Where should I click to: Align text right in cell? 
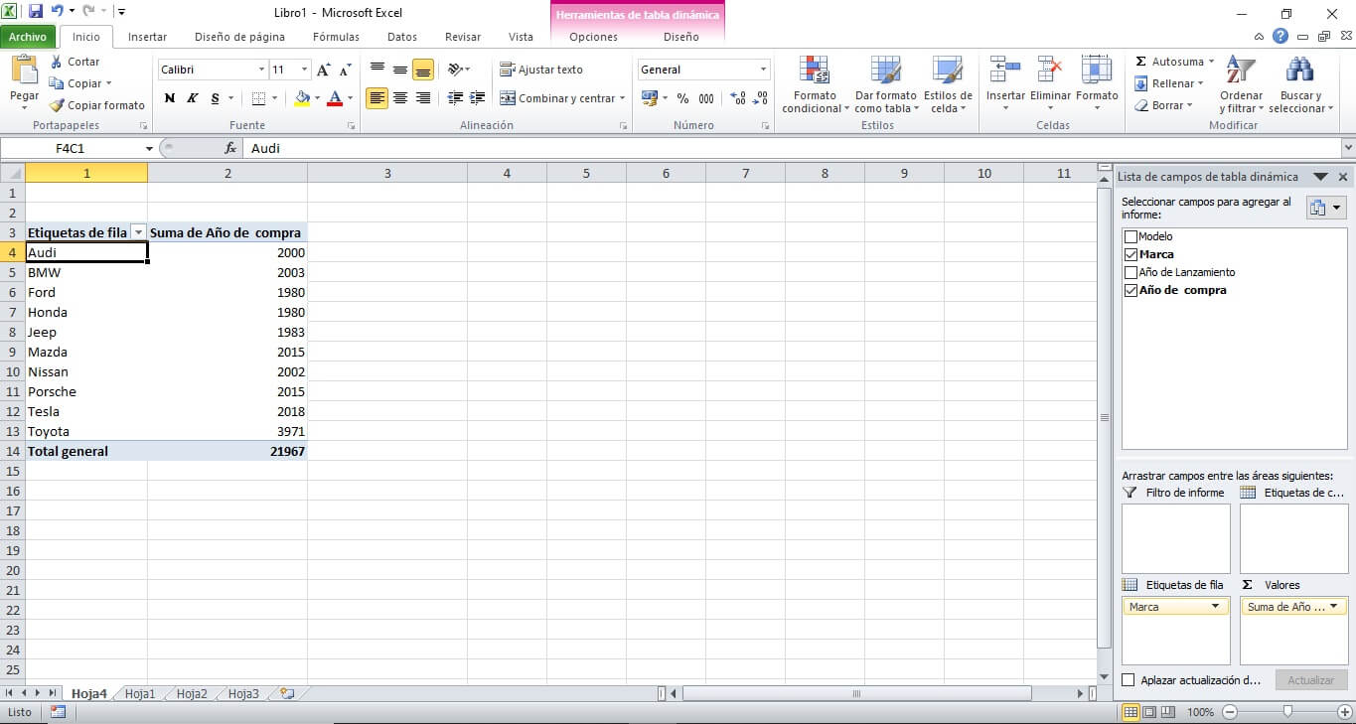423,97
